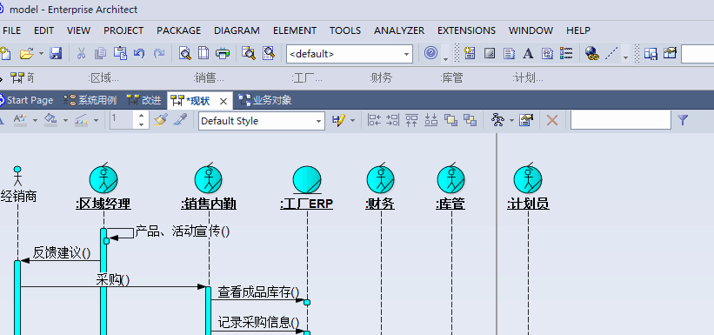Open the FILE menu
Viewport: 714px width, 335px height.
(12, 30)
